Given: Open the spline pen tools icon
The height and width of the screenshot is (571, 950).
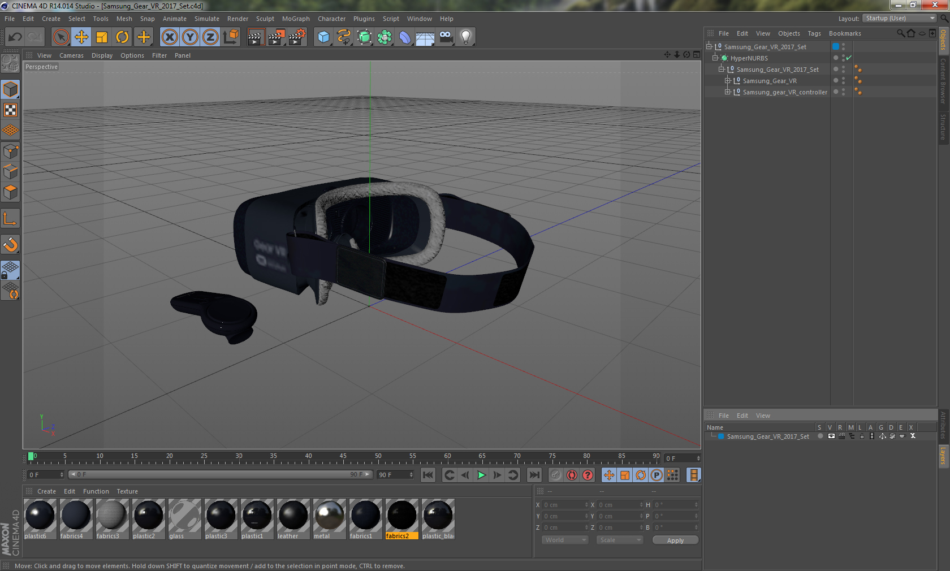Looking at the screenshot, I should pos(344,37).
